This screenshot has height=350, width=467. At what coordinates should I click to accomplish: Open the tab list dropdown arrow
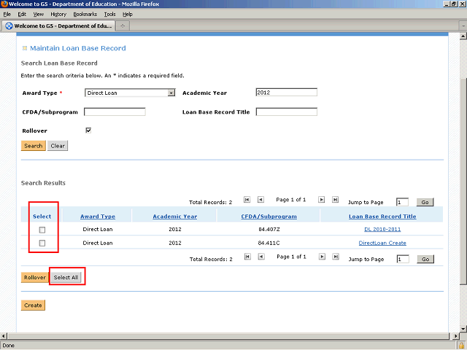pos(463,26)
